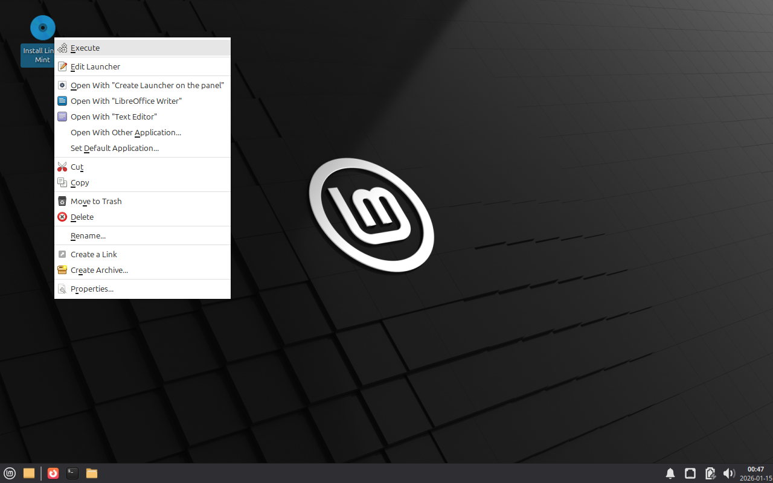This screenshot has height=483, width=773.
Task: Select Create a Link
Action: (143, 254)
